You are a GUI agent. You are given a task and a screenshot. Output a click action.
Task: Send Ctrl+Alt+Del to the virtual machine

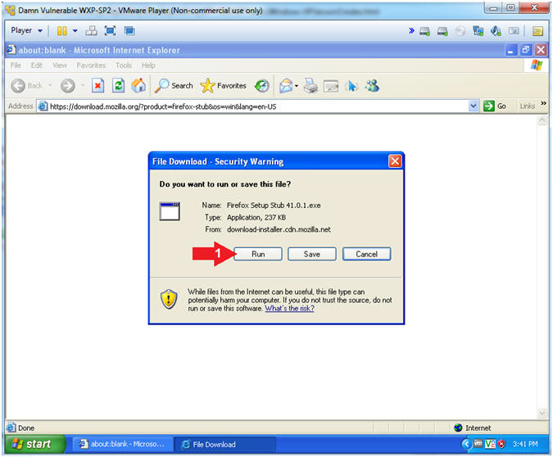point(91,30)
